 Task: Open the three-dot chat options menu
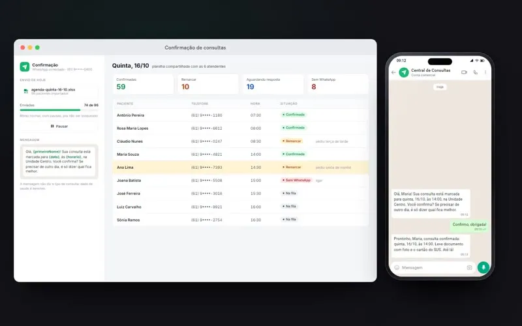tap(485, 72)
